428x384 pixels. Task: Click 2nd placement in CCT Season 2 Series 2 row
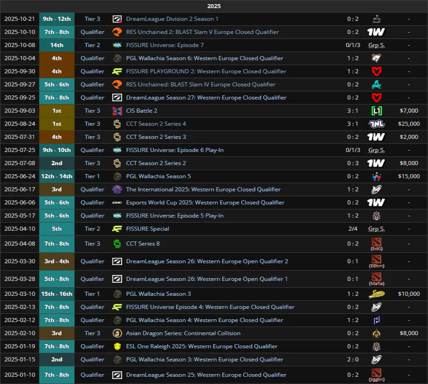point(57,163)
